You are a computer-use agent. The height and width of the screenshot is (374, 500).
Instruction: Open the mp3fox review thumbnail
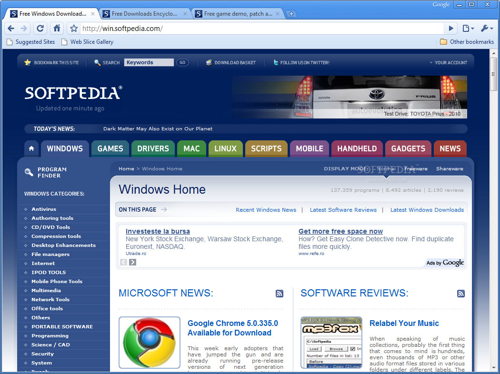[x=331, y=343]
